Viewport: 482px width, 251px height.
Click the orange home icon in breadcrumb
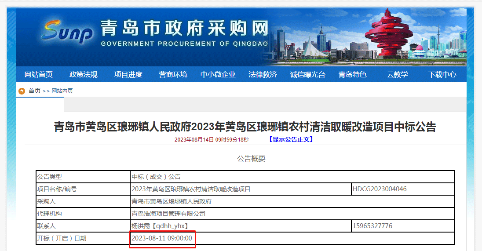[22, 91]
